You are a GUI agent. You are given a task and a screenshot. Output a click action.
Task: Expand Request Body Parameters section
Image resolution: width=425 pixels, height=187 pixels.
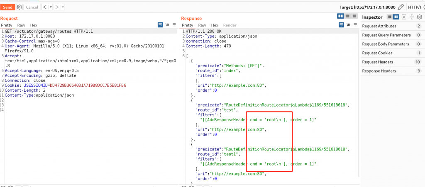pyautogui.click(x=392, y=44)
